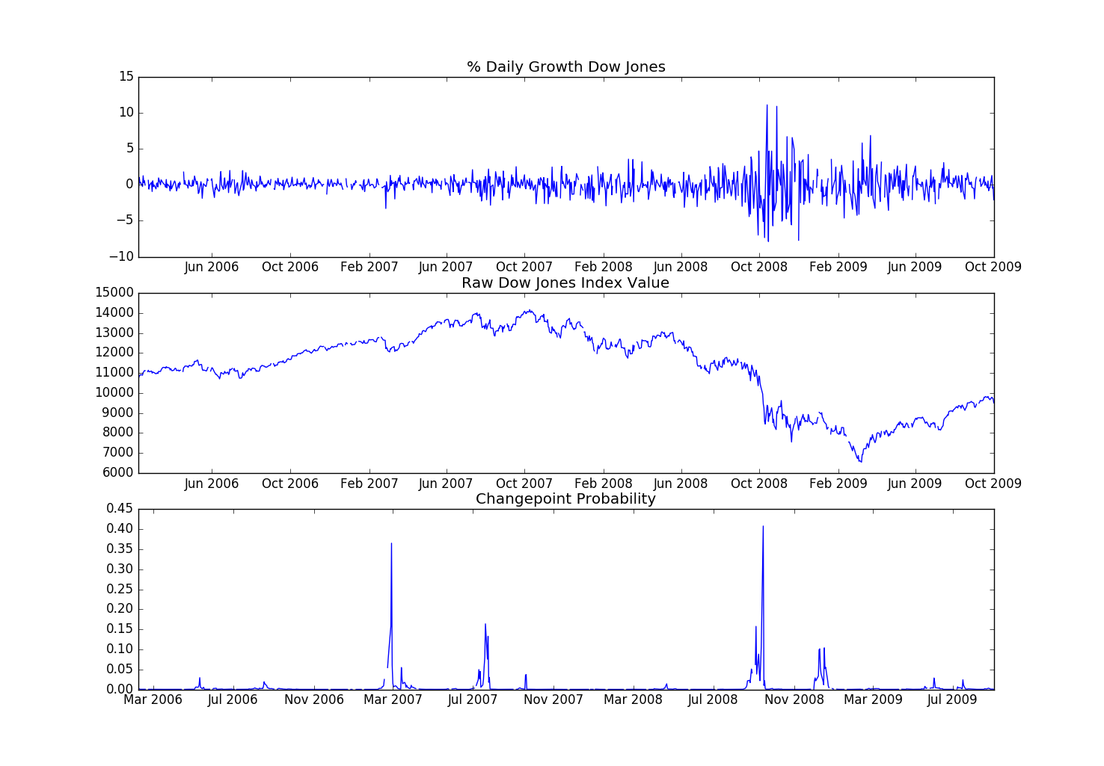
Task: Click the changepoint peak near 0.16 around July 2007
Action: coord(485,626)
